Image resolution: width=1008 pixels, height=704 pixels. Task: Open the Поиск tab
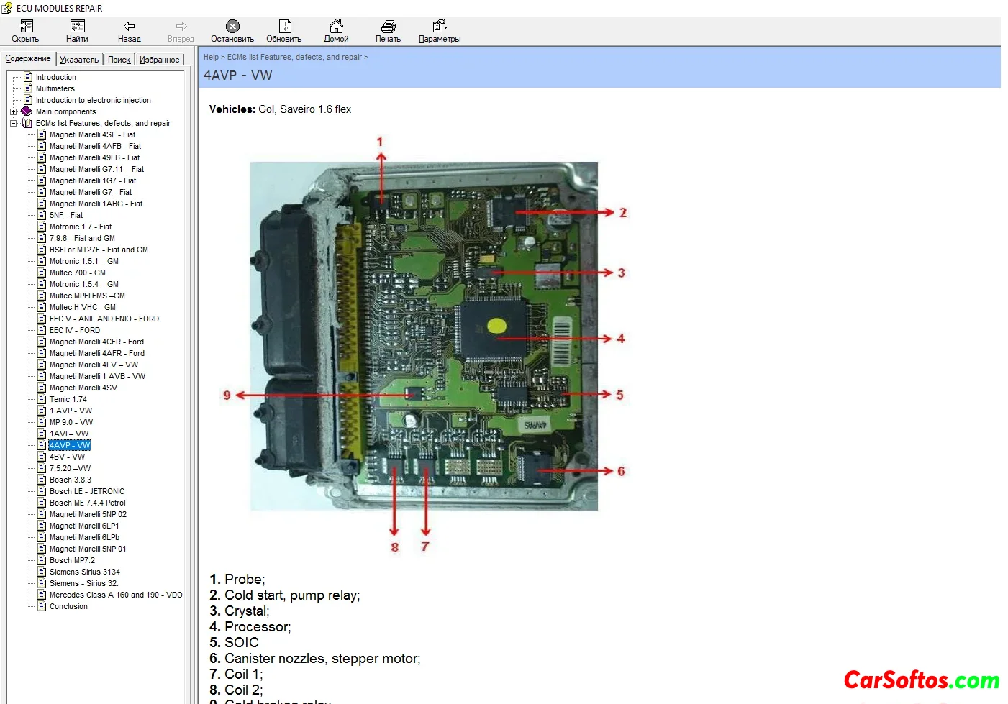coord(119,60)
